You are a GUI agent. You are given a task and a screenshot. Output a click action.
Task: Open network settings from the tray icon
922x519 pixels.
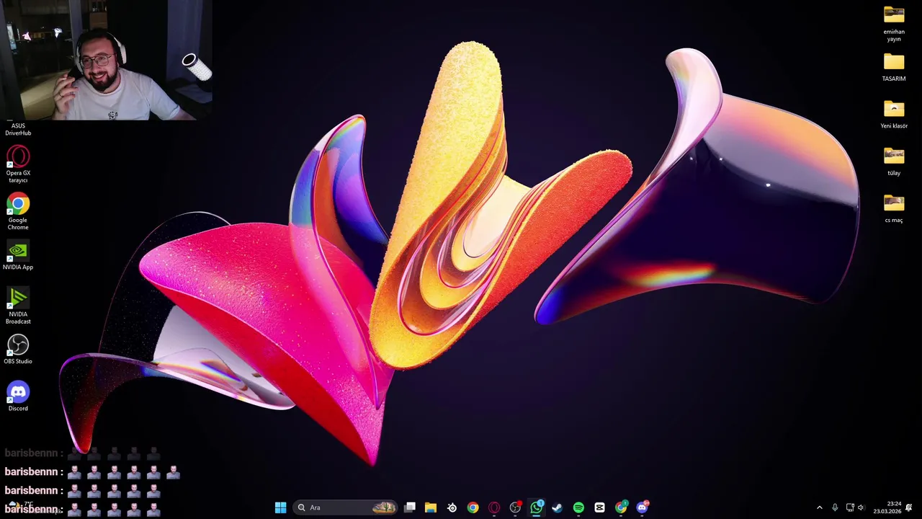pos(850,507)
